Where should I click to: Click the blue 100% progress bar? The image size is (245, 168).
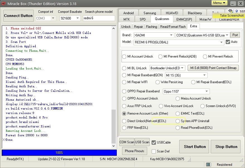59,153
